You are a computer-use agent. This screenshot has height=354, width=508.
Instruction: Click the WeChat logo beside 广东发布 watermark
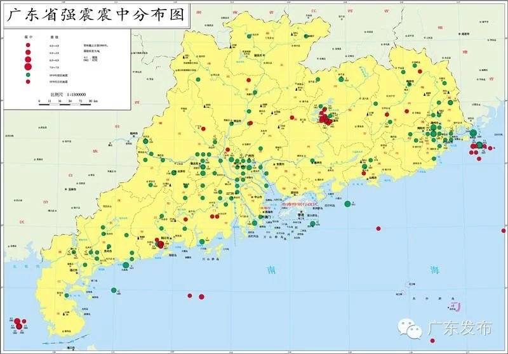(410, 329)
